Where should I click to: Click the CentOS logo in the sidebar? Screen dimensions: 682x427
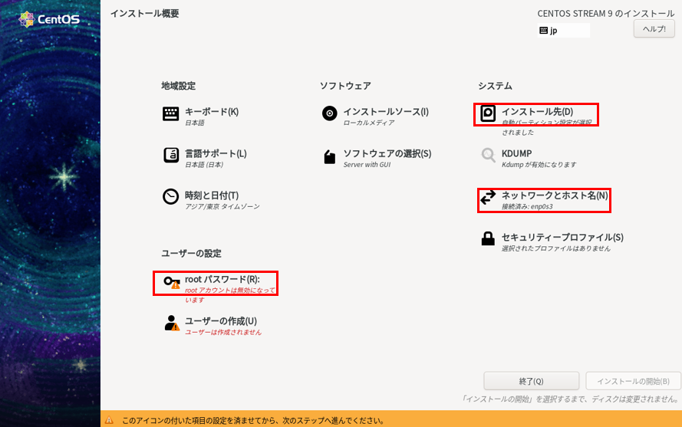tap(49, 20)
